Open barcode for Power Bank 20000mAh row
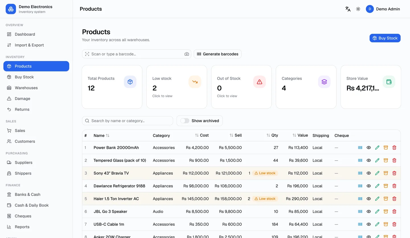The height and width of the screenshot is (238, 410). click(x=360, y=148)
